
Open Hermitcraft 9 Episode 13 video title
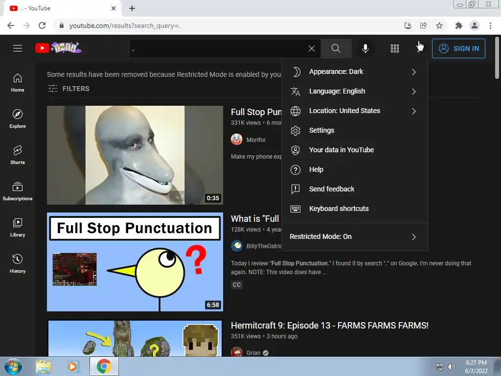329,325
